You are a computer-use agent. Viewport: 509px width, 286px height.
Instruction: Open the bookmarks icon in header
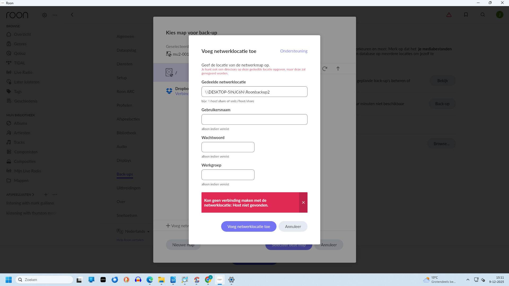coord(466,15)
